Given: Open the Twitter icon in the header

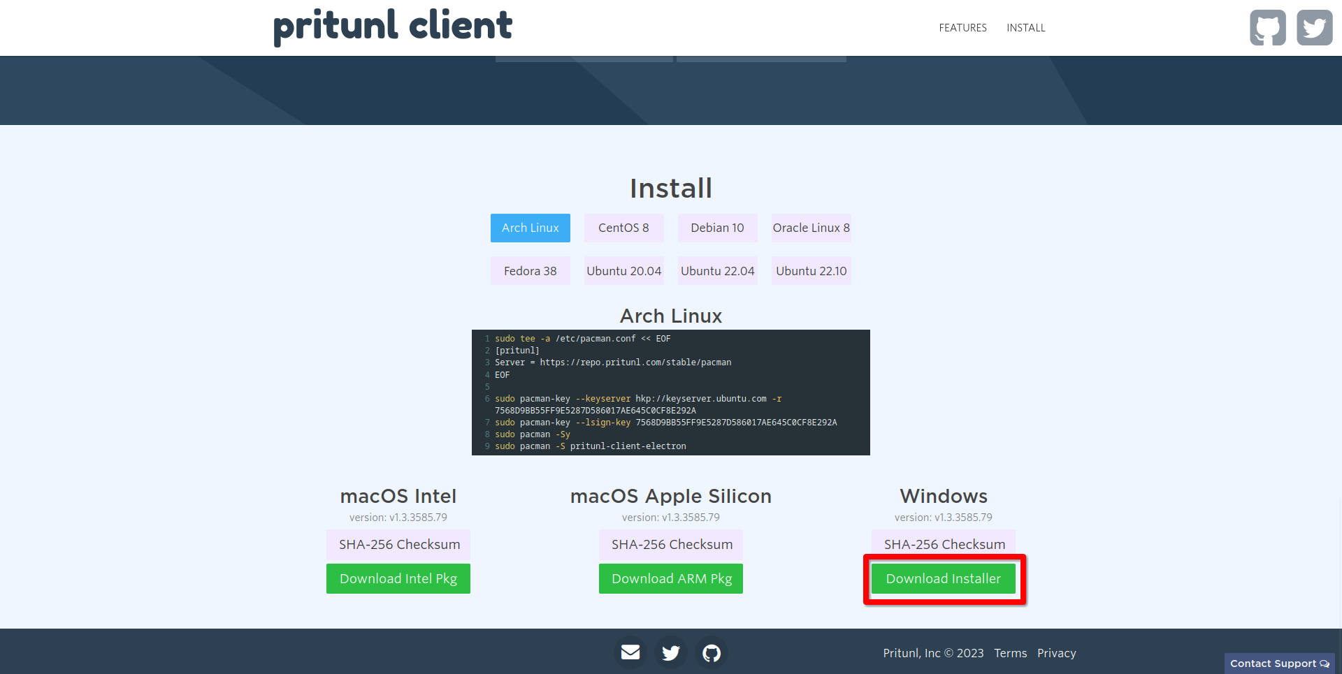Looking at the screenshot, I should point(1315,28).
